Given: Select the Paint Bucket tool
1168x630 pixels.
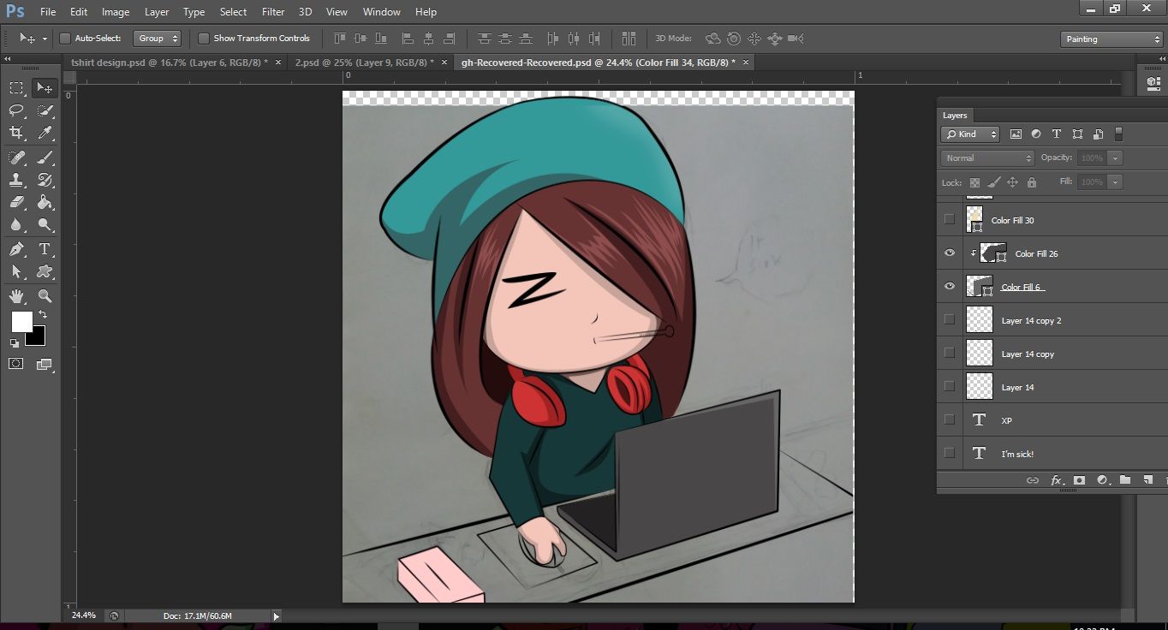Looking at the screenshot, I should click(45, 203).
